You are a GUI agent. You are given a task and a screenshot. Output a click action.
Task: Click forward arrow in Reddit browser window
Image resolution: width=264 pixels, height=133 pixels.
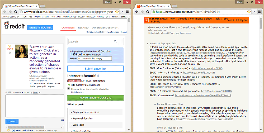tap(10, 12)
